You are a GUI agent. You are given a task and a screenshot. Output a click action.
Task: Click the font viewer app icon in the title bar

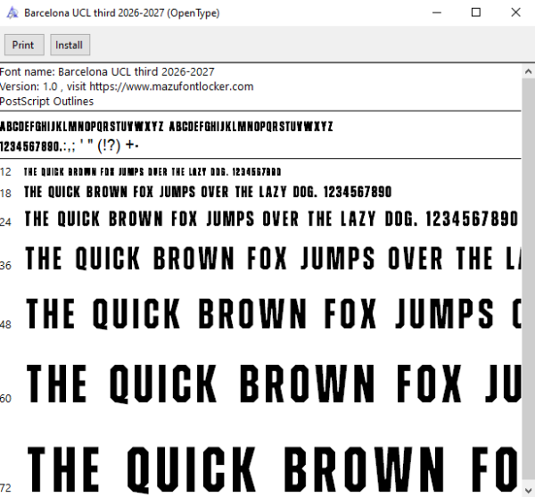(x=12, y=13)
